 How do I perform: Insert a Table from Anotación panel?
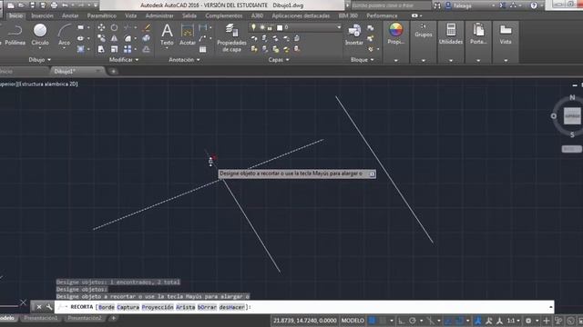click(x=202, y=49)
